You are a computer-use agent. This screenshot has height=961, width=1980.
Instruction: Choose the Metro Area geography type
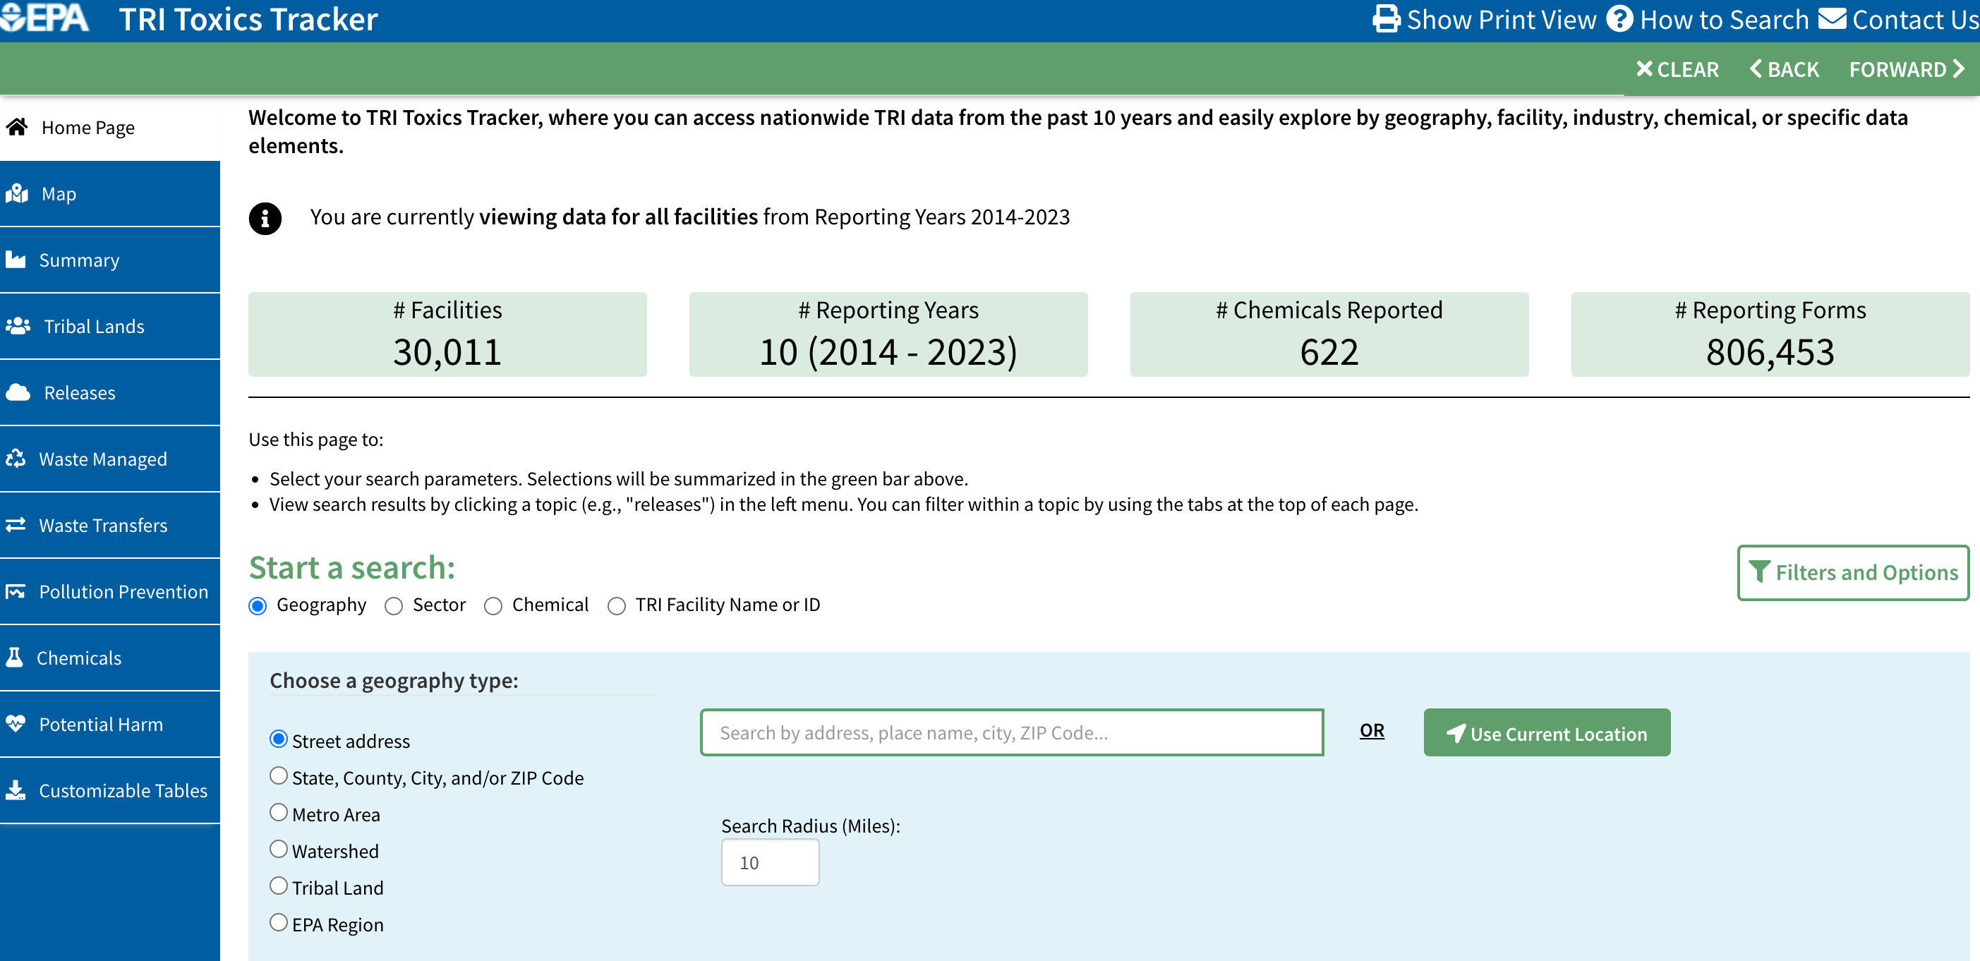(279, 813)
